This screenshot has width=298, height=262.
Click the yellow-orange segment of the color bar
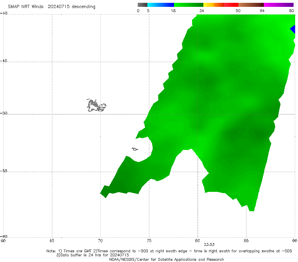214,5
